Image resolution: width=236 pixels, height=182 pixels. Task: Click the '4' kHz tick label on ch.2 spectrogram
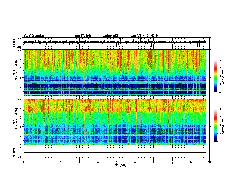[x=21, y=127]
